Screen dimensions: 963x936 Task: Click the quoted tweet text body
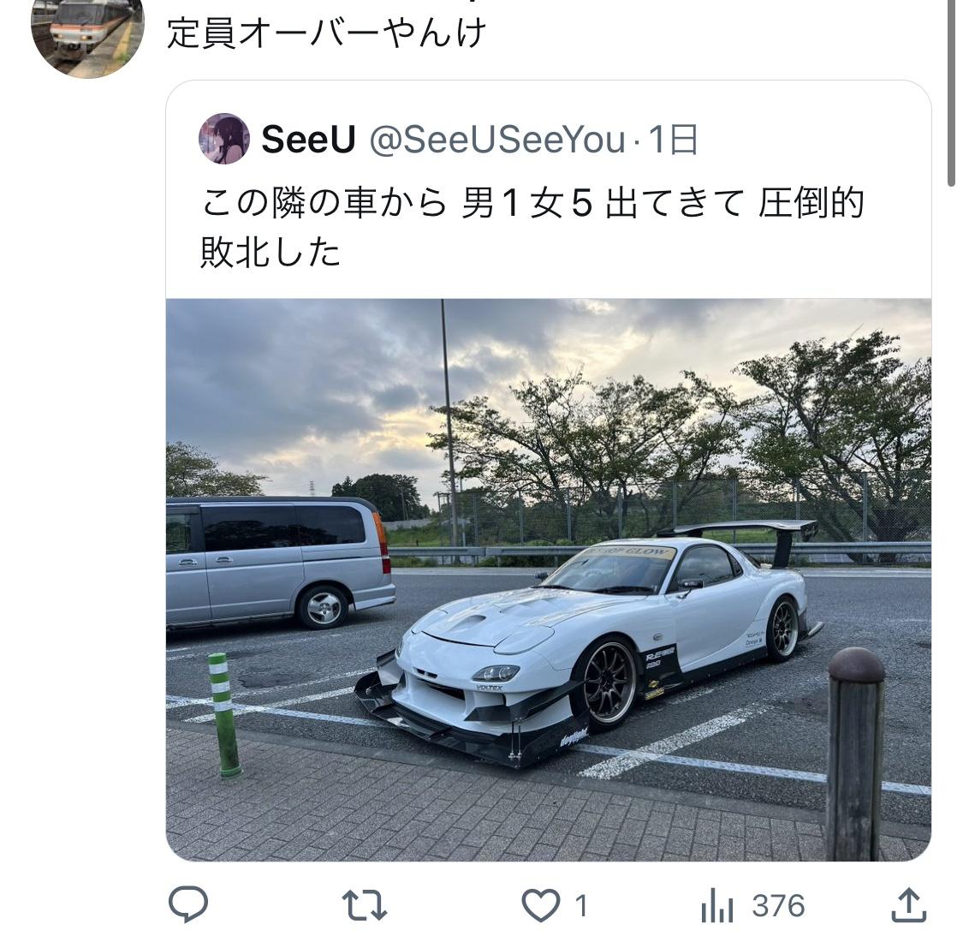[x=533, y=228]
